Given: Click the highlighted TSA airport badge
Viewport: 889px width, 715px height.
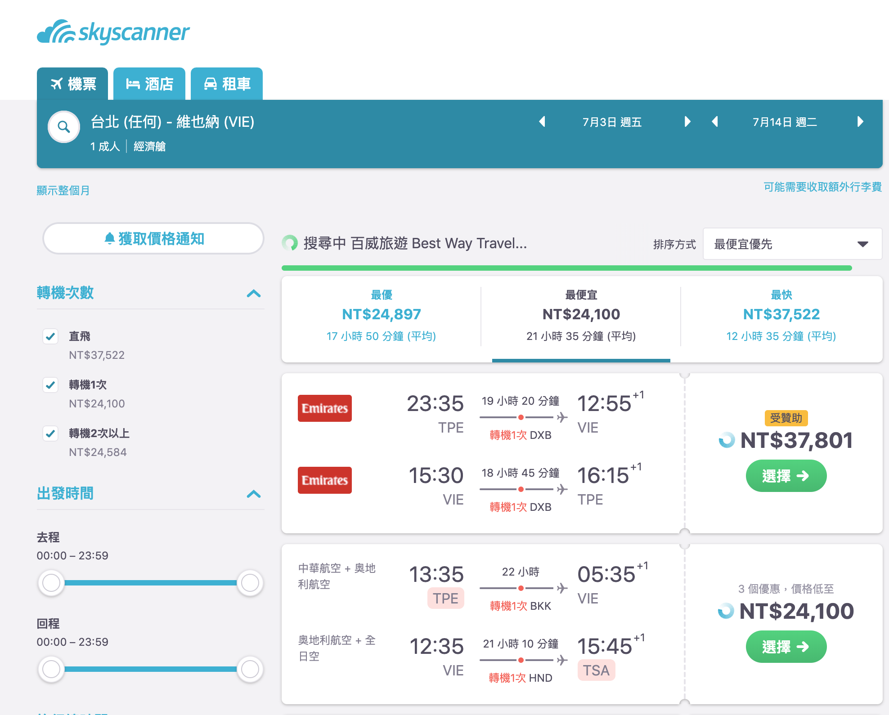Looking at the screenshot, I should (x=596, y=670).
